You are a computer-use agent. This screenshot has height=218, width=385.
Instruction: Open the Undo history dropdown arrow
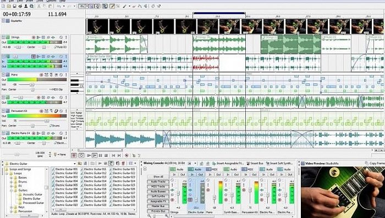pos(64,6)
